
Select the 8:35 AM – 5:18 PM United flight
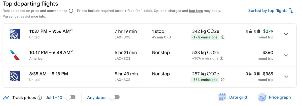[149, 77]
